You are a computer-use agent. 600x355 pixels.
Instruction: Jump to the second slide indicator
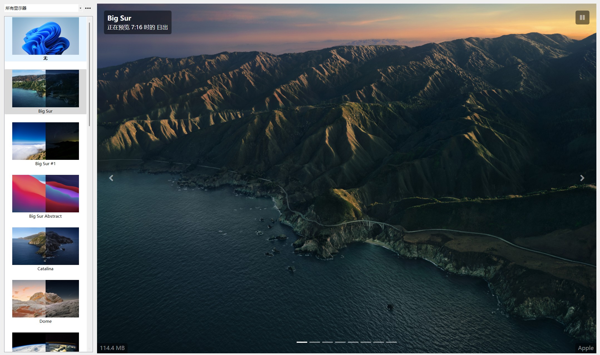click(x=314, y=342)
